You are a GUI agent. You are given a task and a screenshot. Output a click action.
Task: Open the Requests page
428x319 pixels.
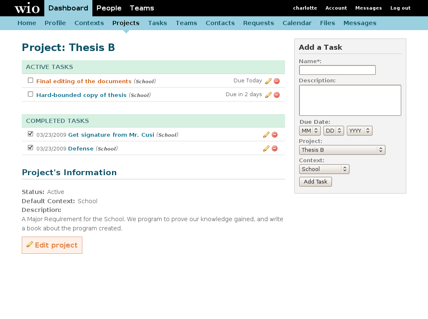[x=258, y=23]
